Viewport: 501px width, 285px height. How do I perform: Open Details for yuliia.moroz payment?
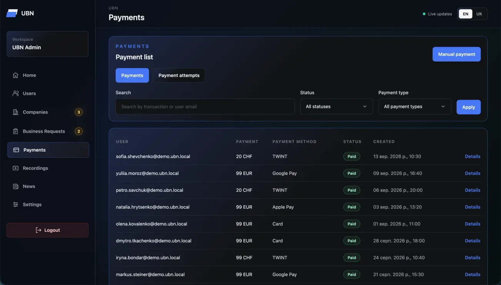[x=473, y=173]
